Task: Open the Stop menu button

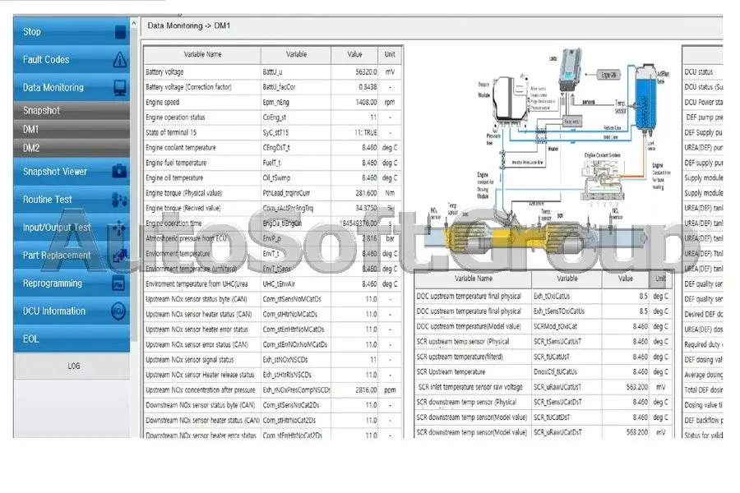Action: click(x=72, y=31)
